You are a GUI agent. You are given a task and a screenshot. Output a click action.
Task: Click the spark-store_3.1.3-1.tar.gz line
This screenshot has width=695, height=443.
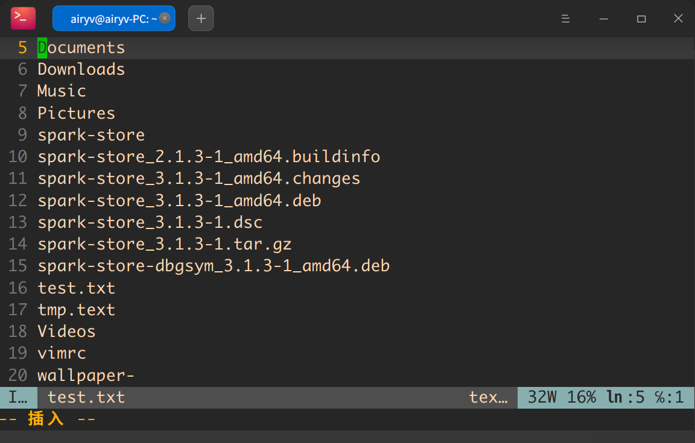(164, 244)
